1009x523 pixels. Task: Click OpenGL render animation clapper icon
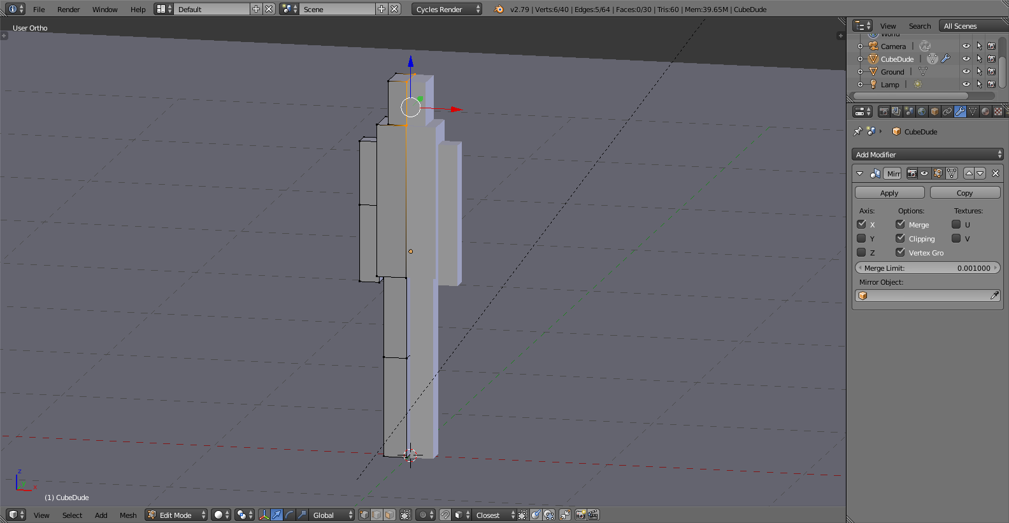593,515
